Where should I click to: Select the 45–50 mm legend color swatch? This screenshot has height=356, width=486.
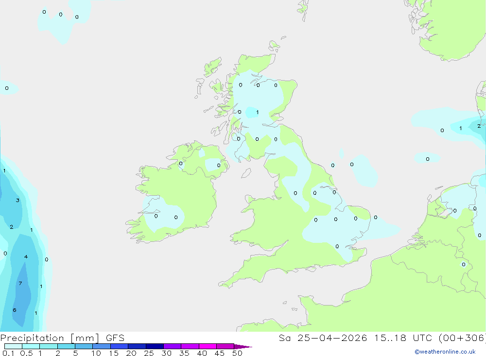click(x=226, y=346)
